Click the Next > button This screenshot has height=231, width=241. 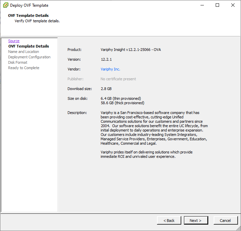[x=196, y=221]
